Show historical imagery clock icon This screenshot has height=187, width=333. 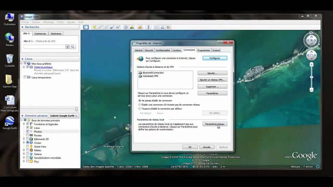click(x=126, y=27)
